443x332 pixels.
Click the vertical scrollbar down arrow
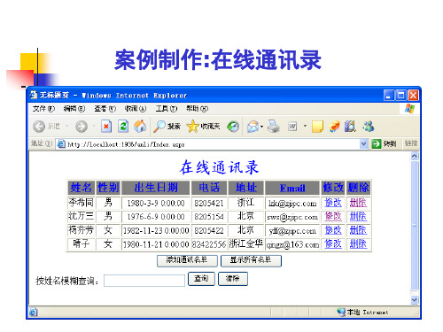(415, 300)
